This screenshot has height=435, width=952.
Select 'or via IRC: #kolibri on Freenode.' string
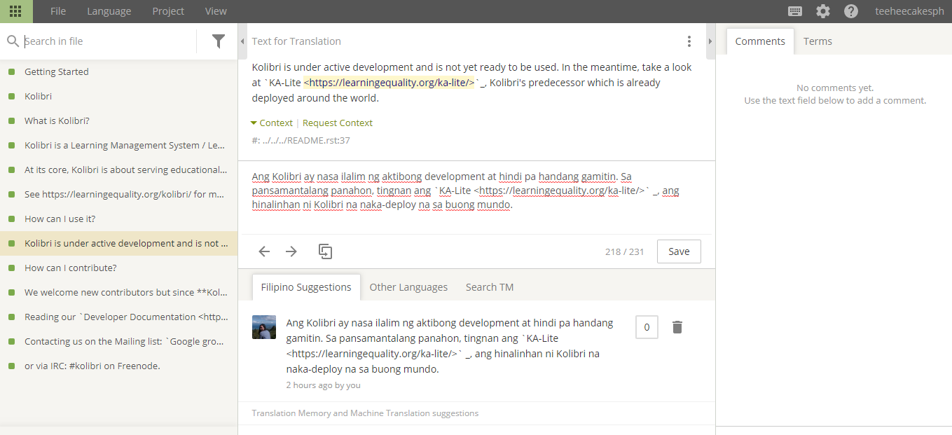pyautogui.click(x=118, y=366)
